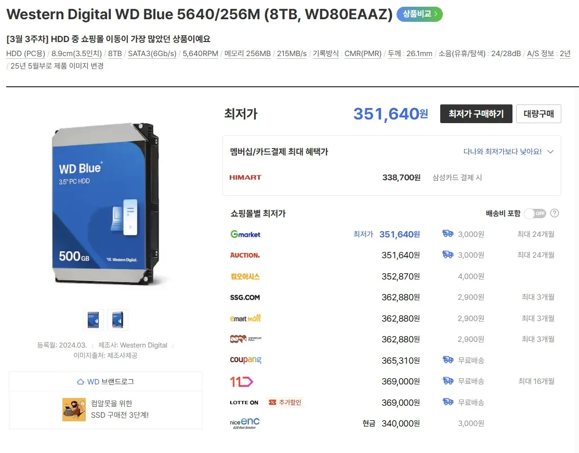Click the Auction logo in price list

tap(245, 255)
